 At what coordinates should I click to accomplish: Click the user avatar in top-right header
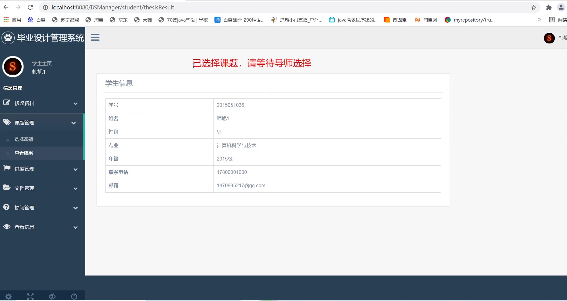point(549,38)
